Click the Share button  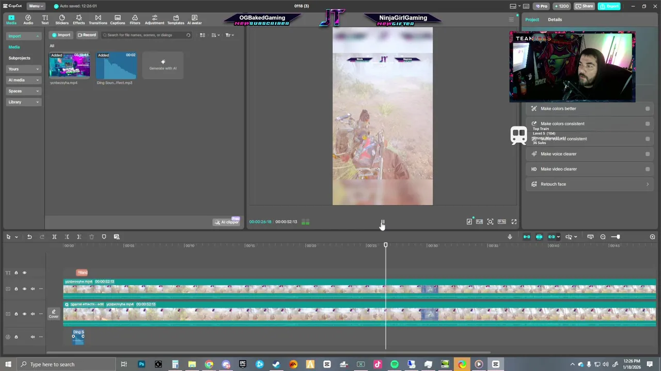[585, 6]
